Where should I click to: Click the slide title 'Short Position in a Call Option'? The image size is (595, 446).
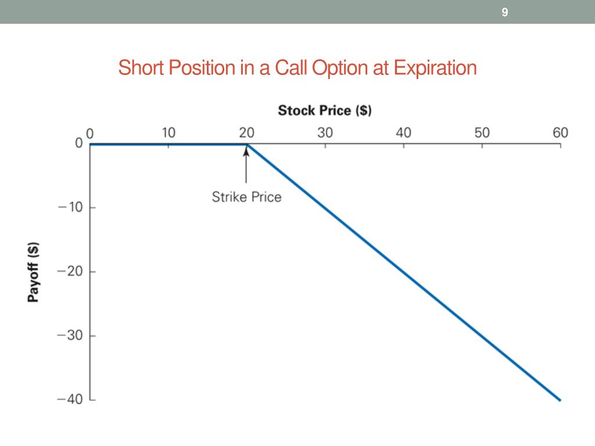pos(297,69)
